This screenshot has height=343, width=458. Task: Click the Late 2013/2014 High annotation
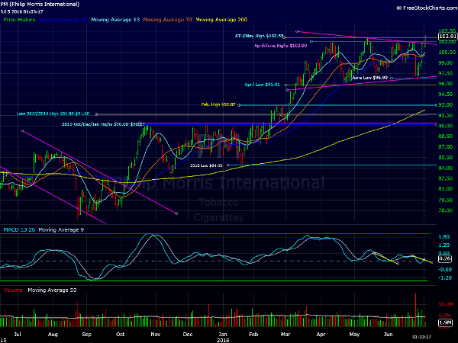pyautogui.click(x=53, y=114)
